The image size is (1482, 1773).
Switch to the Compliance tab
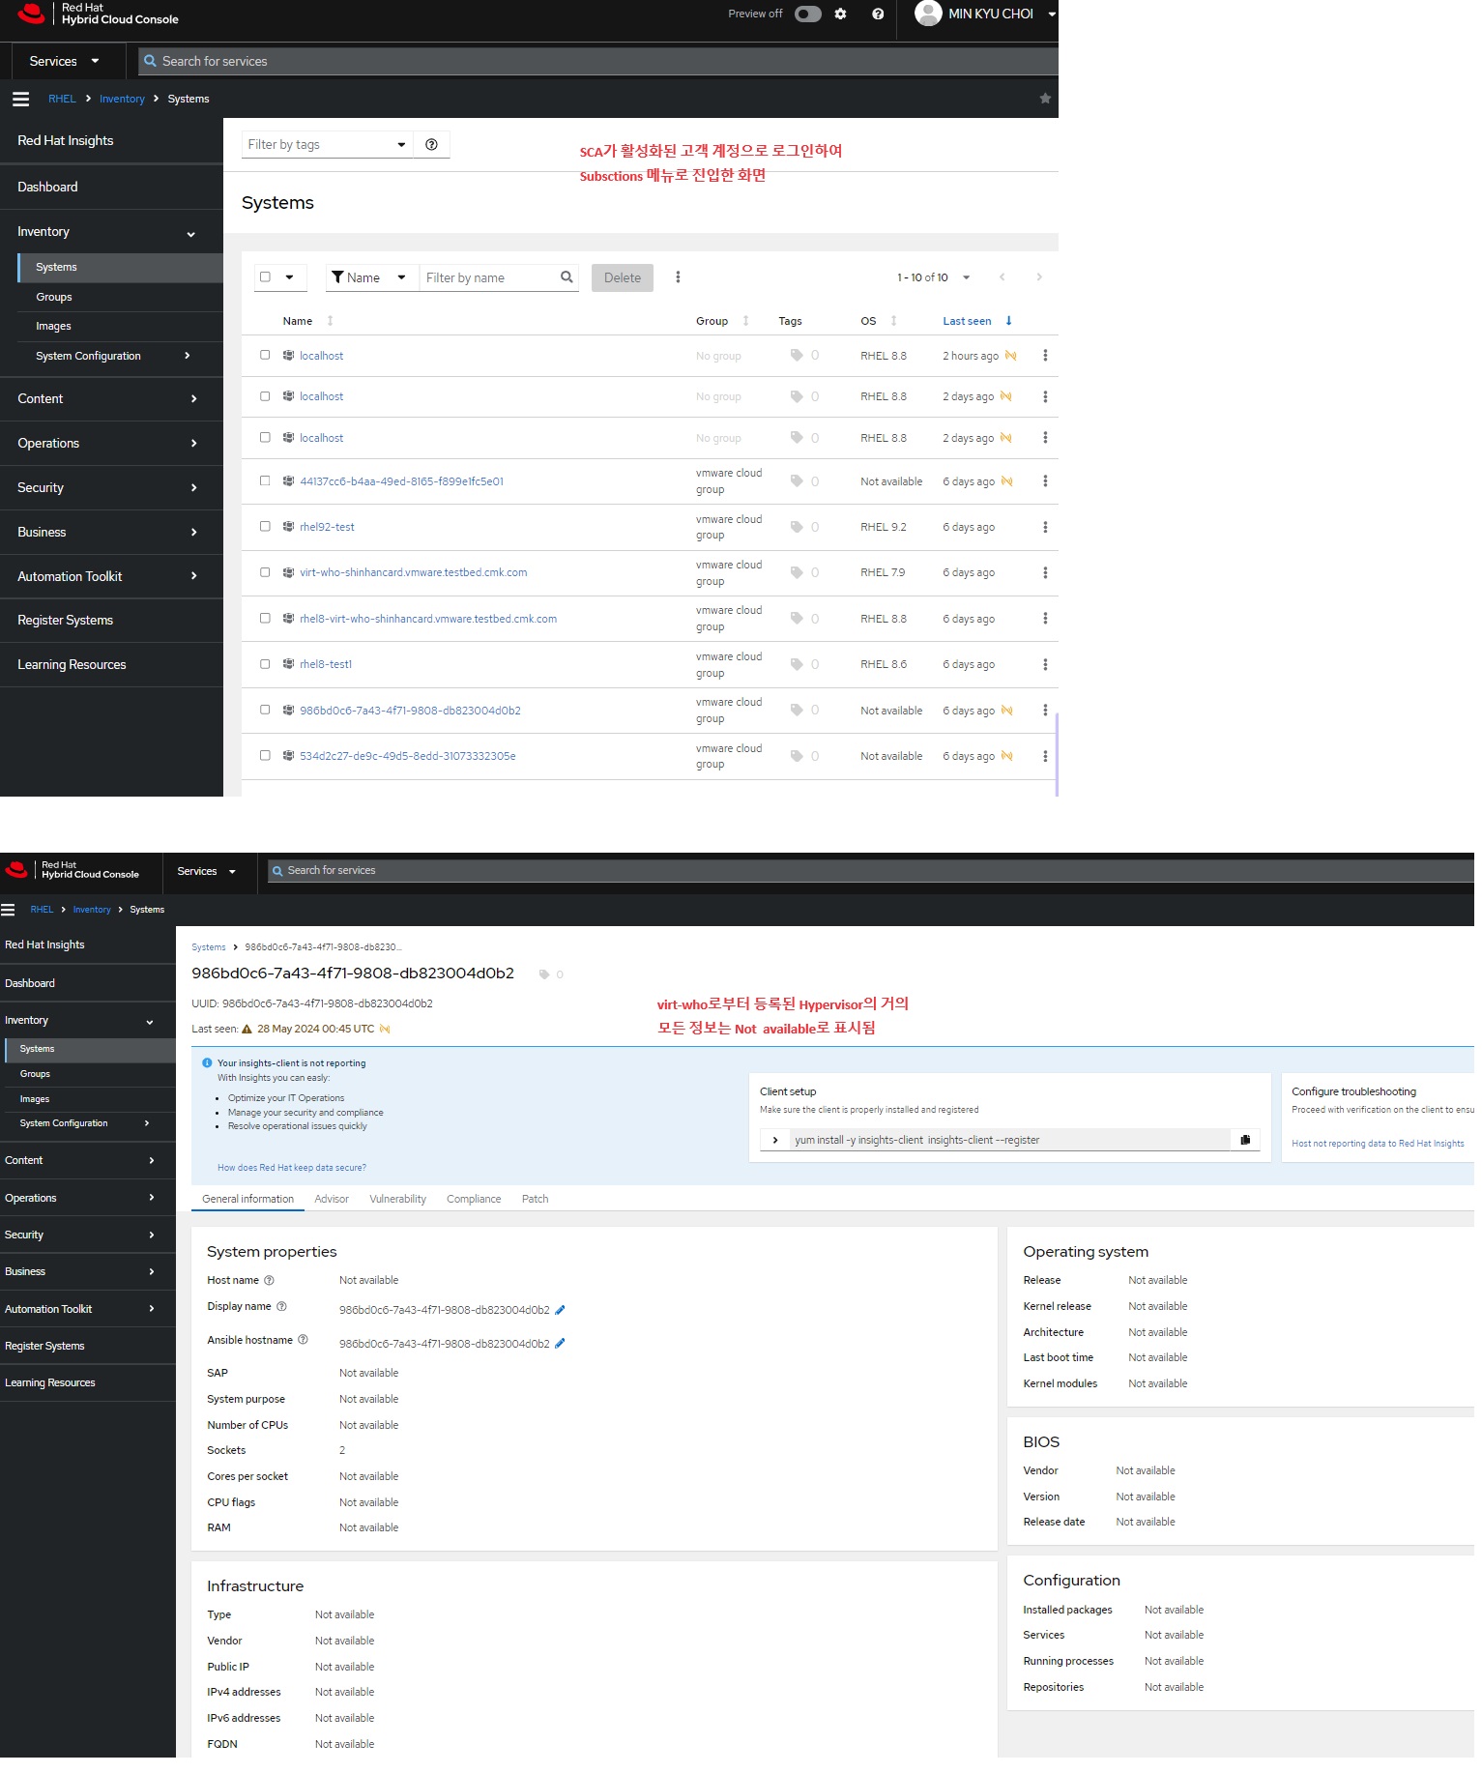[x=474, y=1199]
